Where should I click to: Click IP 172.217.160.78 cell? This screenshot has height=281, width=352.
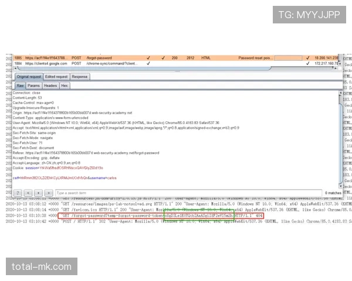tap(326, 63)
